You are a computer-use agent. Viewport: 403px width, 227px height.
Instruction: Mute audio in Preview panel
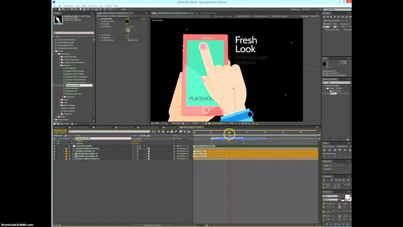(343, 17)
